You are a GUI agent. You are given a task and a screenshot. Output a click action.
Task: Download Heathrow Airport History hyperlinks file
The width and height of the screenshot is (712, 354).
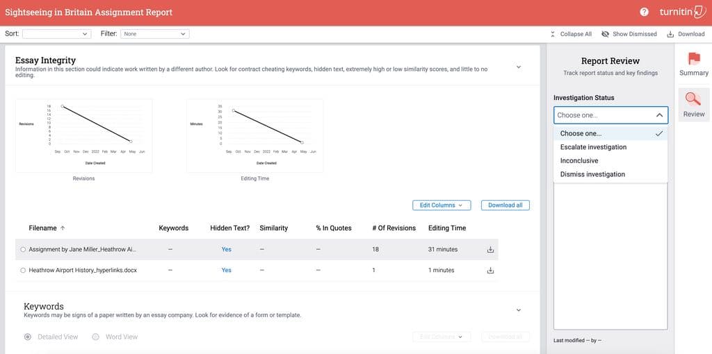tap(490, 271)
